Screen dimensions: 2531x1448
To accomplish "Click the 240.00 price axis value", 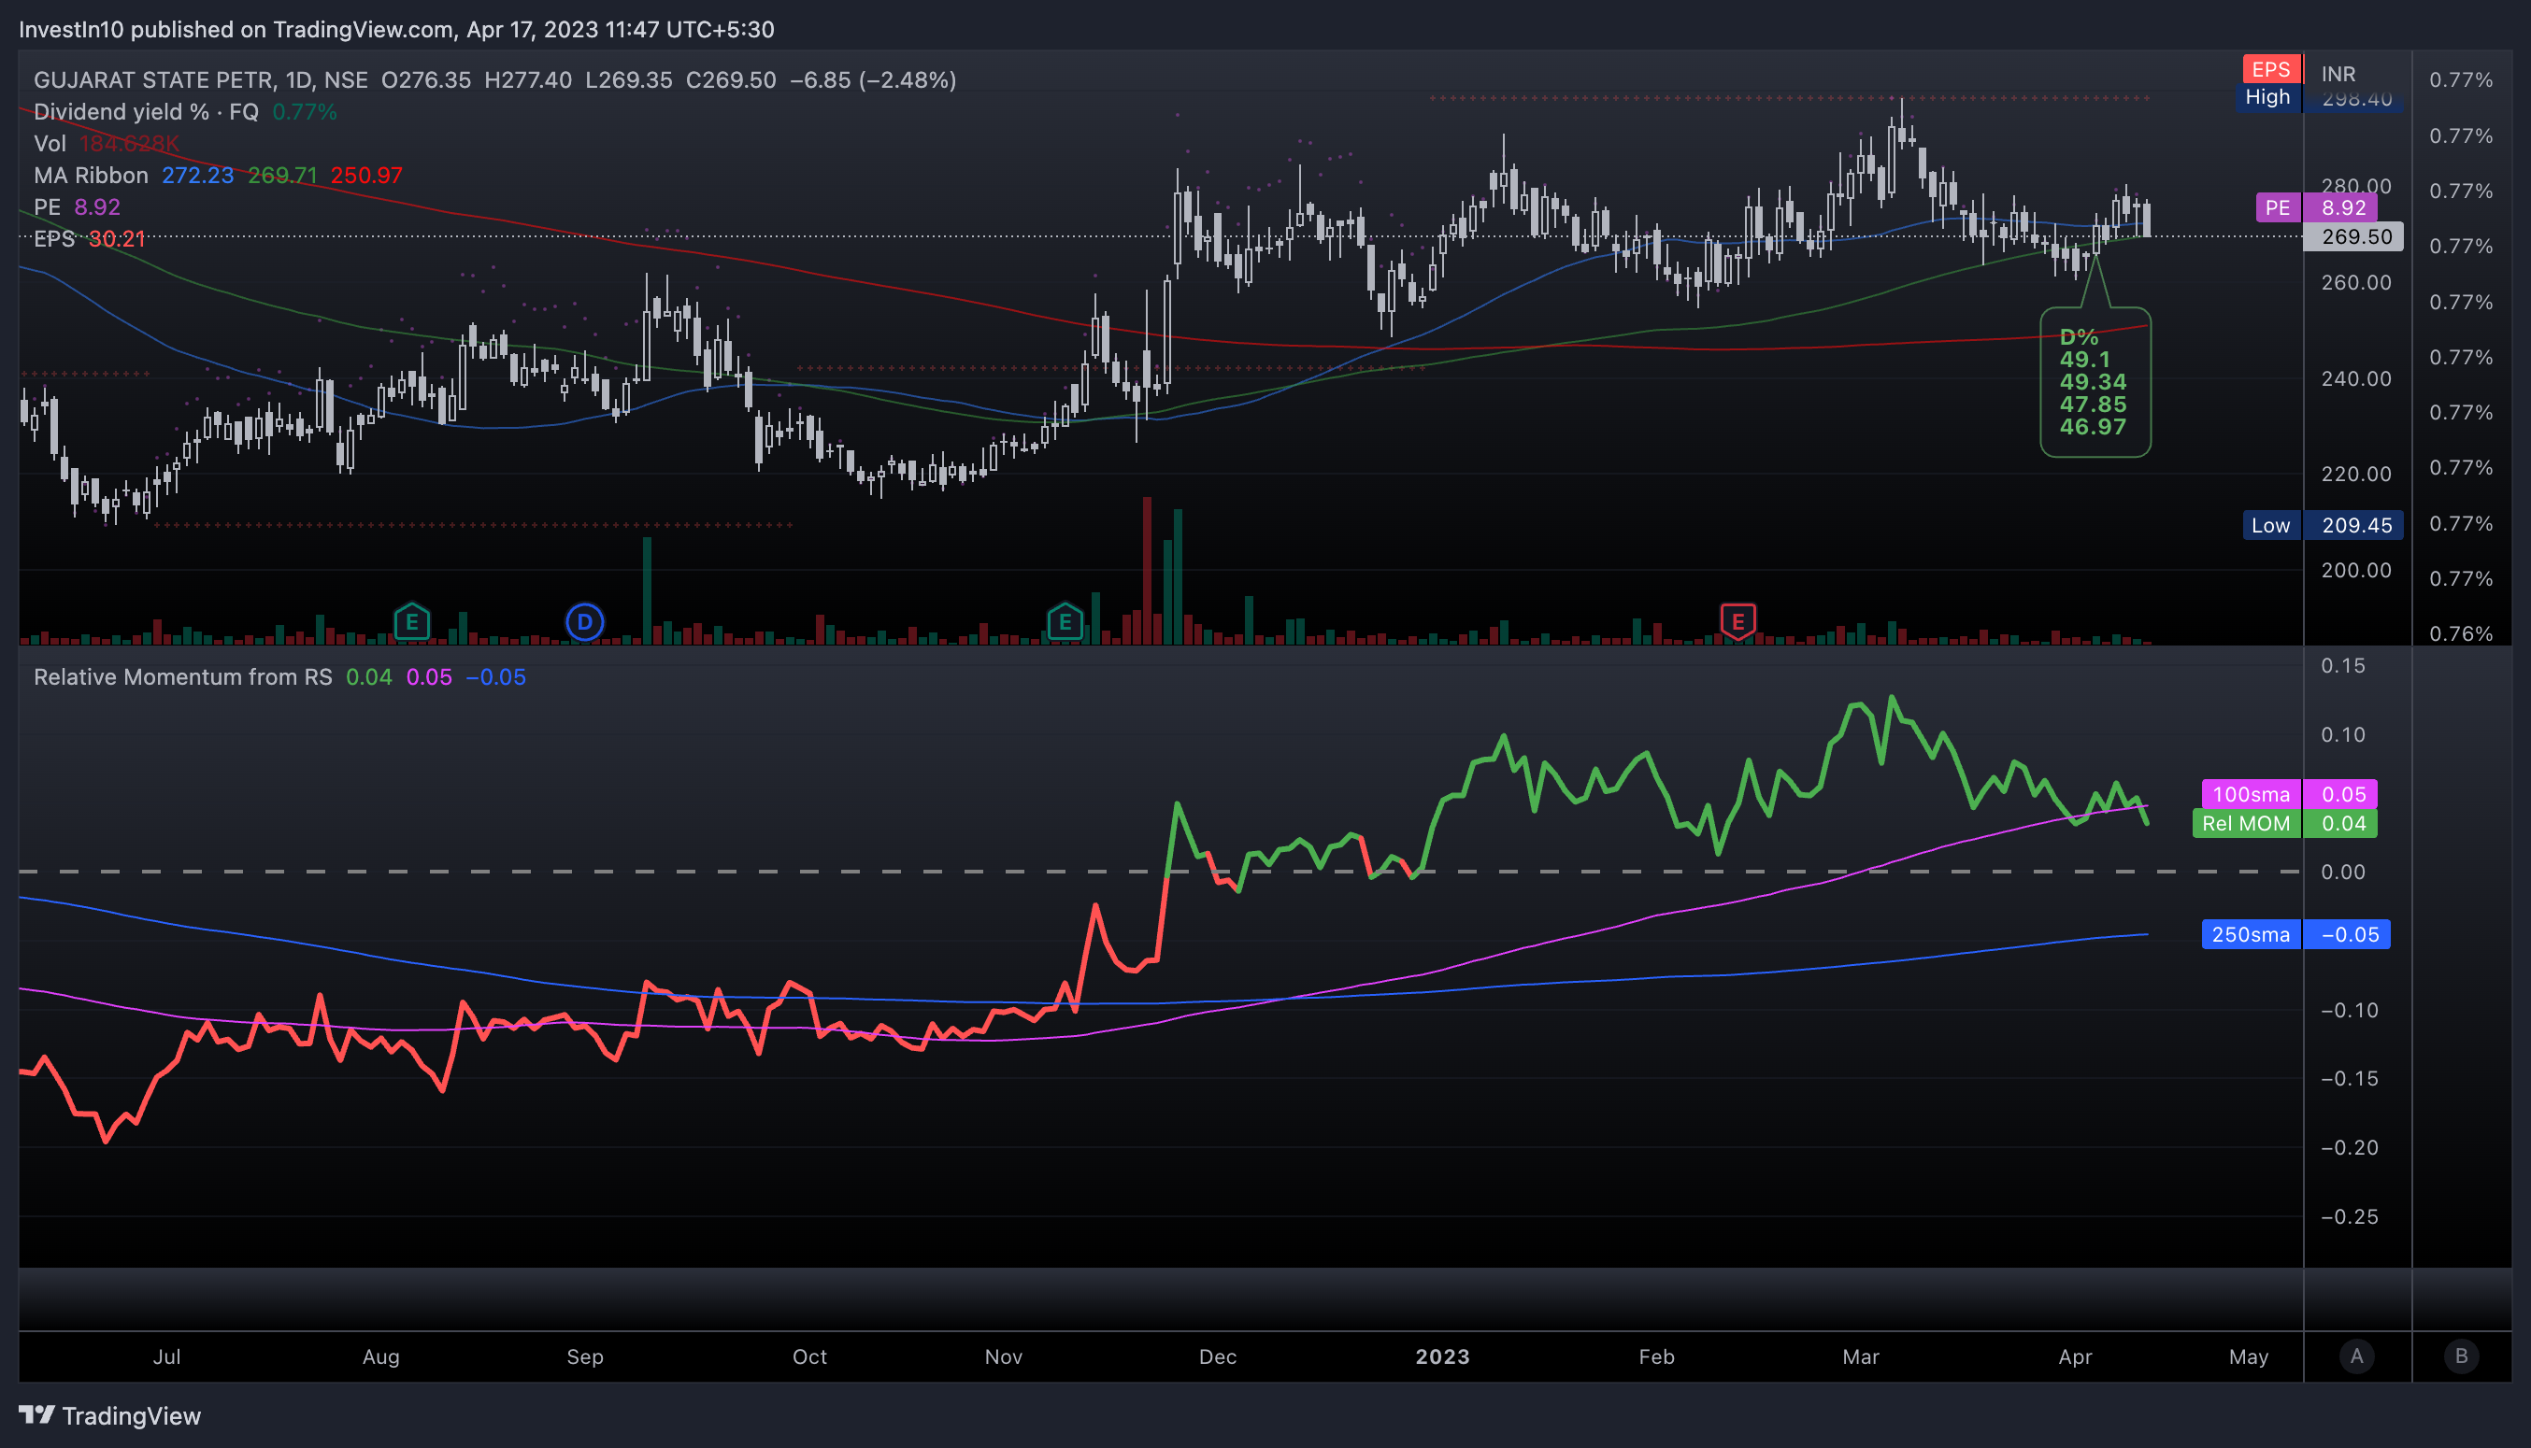I will click(2356, 378).
